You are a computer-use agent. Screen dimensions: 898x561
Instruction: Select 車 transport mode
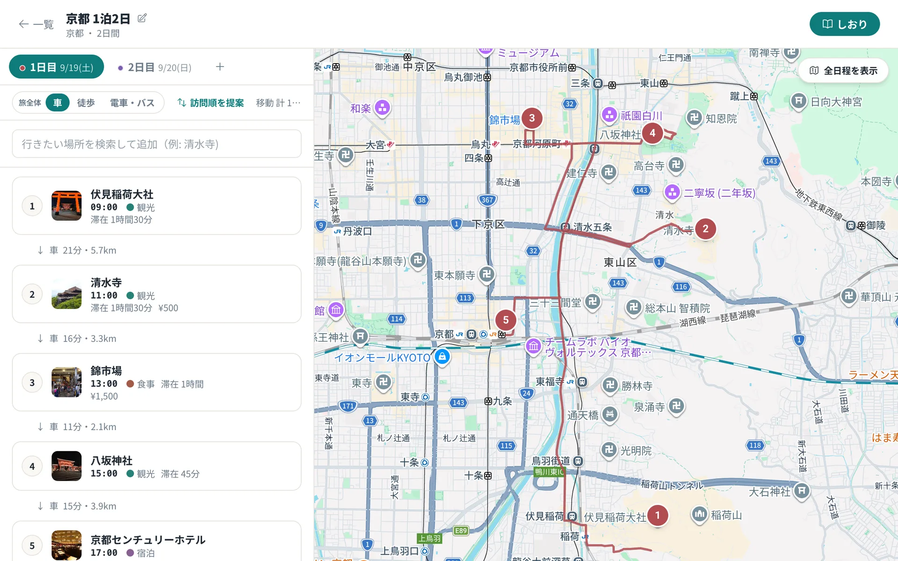58,103
